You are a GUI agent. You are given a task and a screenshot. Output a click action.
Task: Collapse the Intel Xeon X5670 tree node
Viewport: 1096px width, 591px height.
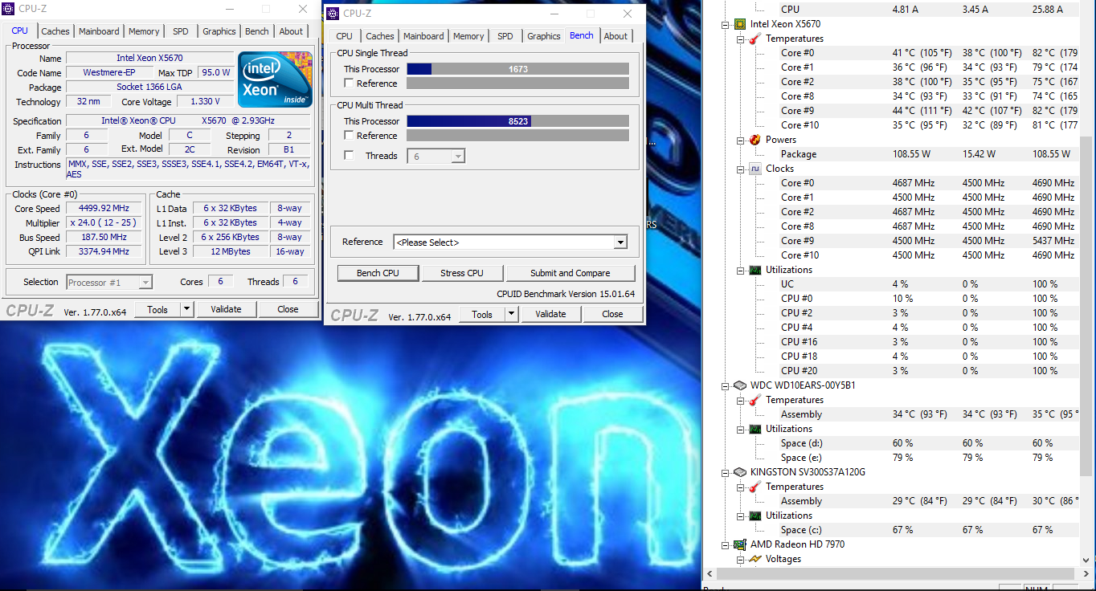725,24
